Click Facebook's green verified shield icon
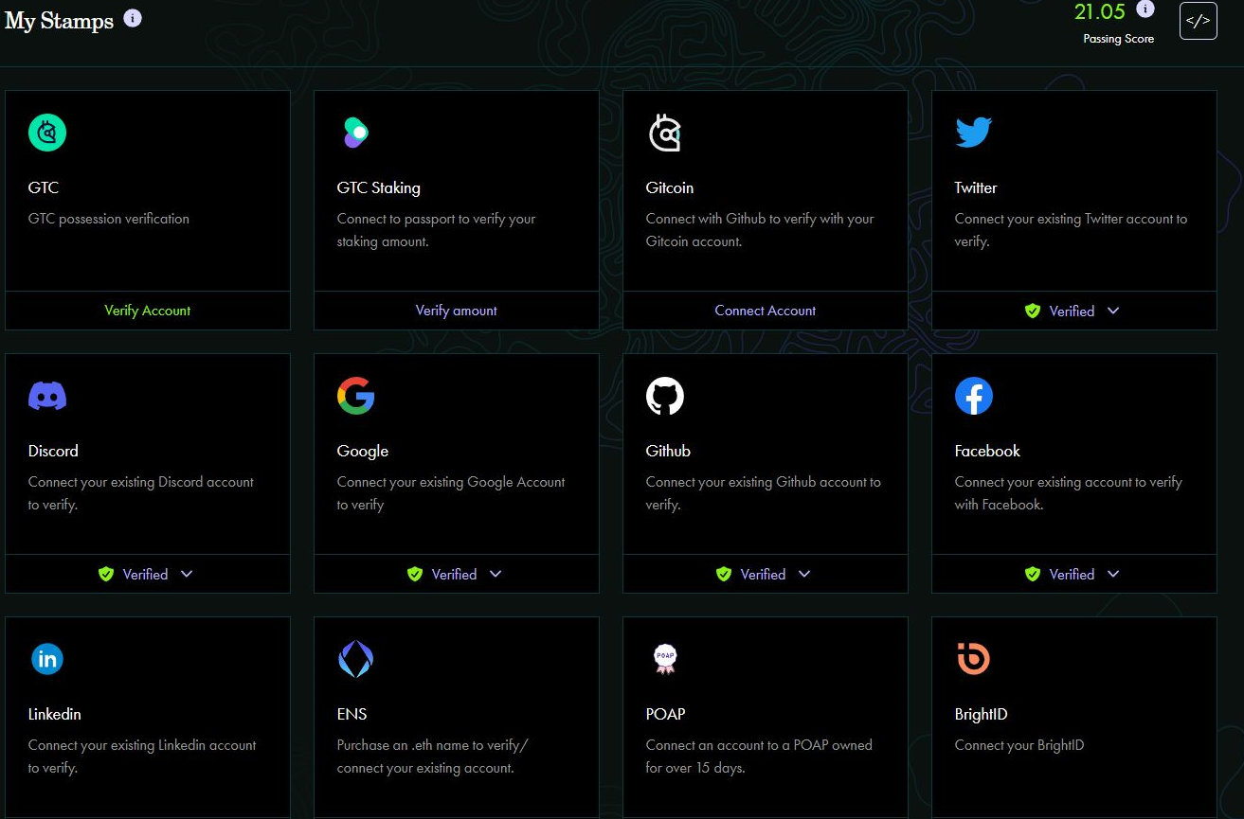The width and height of the screenshot is (1244, 819). click(1033, 574)
